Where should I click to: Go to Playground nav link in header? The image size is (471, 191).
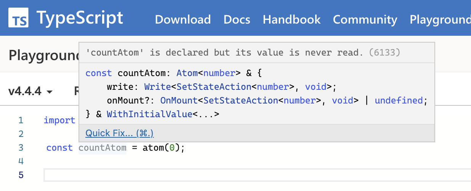440,19
